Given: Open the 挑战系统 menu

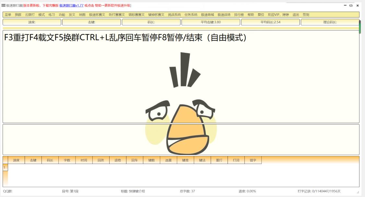Looking at the screenshot, I should tap(175, 15).
